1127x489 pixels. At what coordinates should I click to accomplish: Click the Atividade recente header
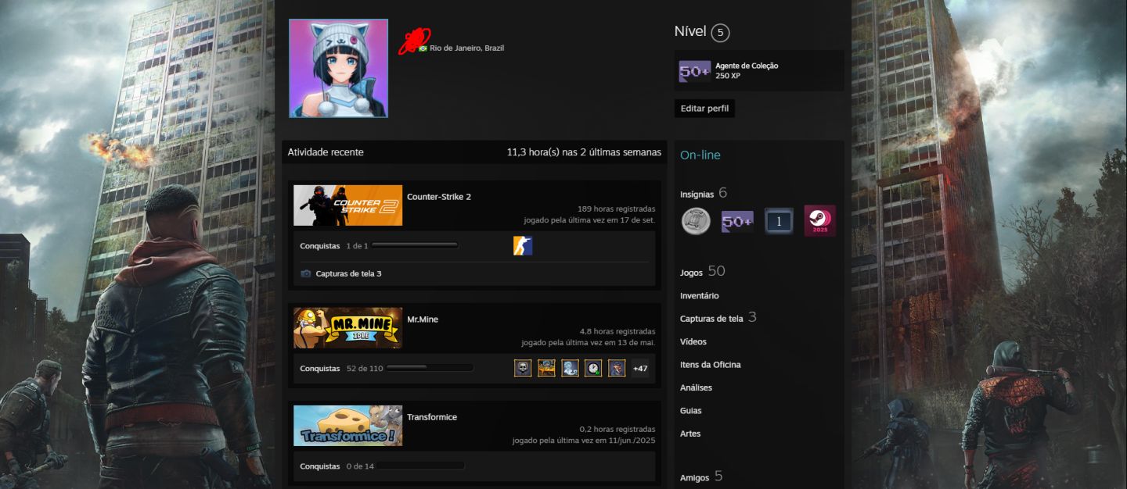coord(326,152)
